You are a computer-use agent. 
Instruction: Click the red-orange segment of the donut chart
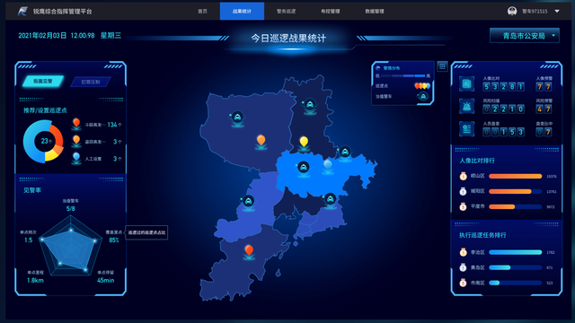tap(57, 134)
